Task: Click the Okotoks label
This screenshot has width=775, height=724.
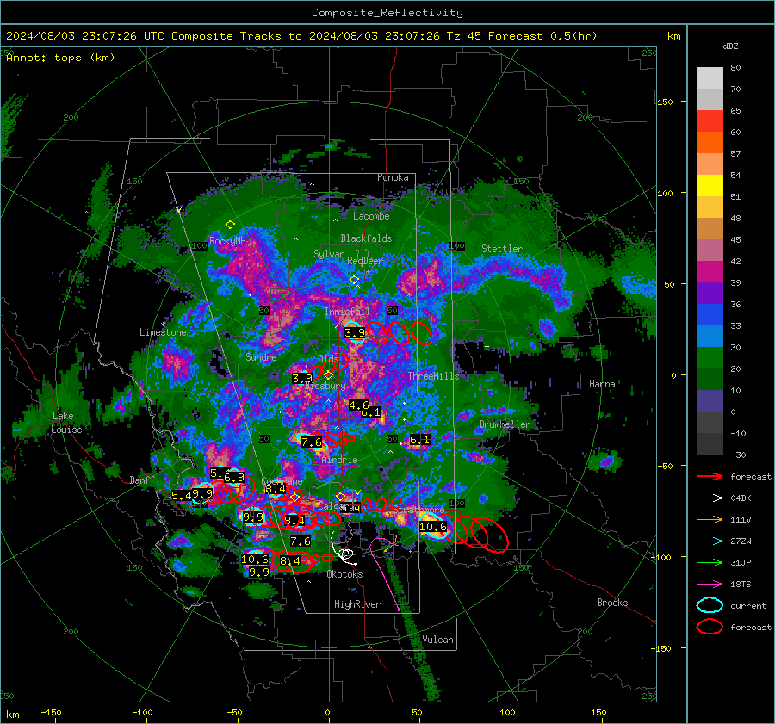Action: (344, 574)
